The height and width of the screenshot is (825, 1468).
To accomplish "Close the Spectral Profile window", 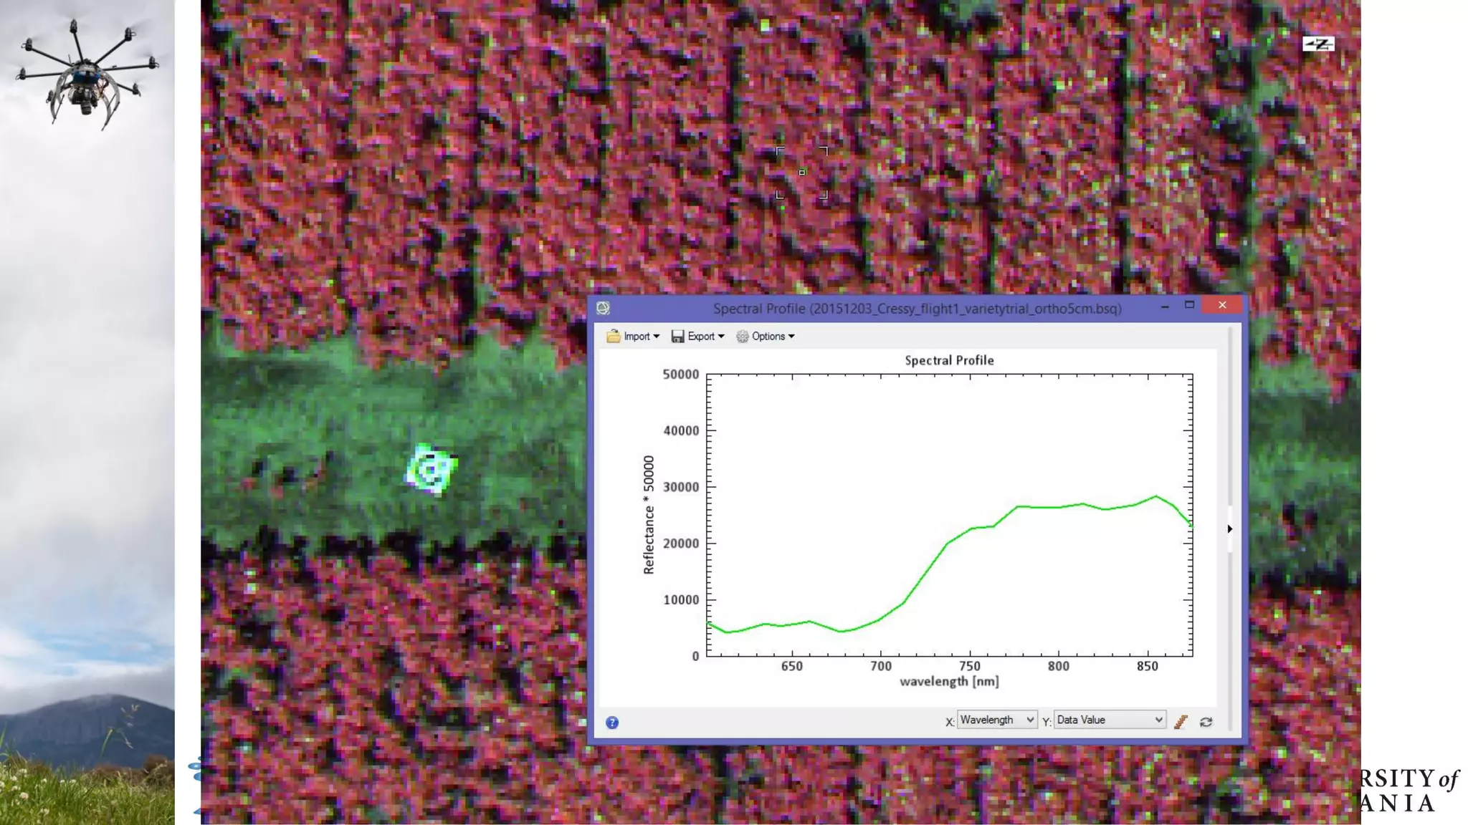I will [1222, 305].
